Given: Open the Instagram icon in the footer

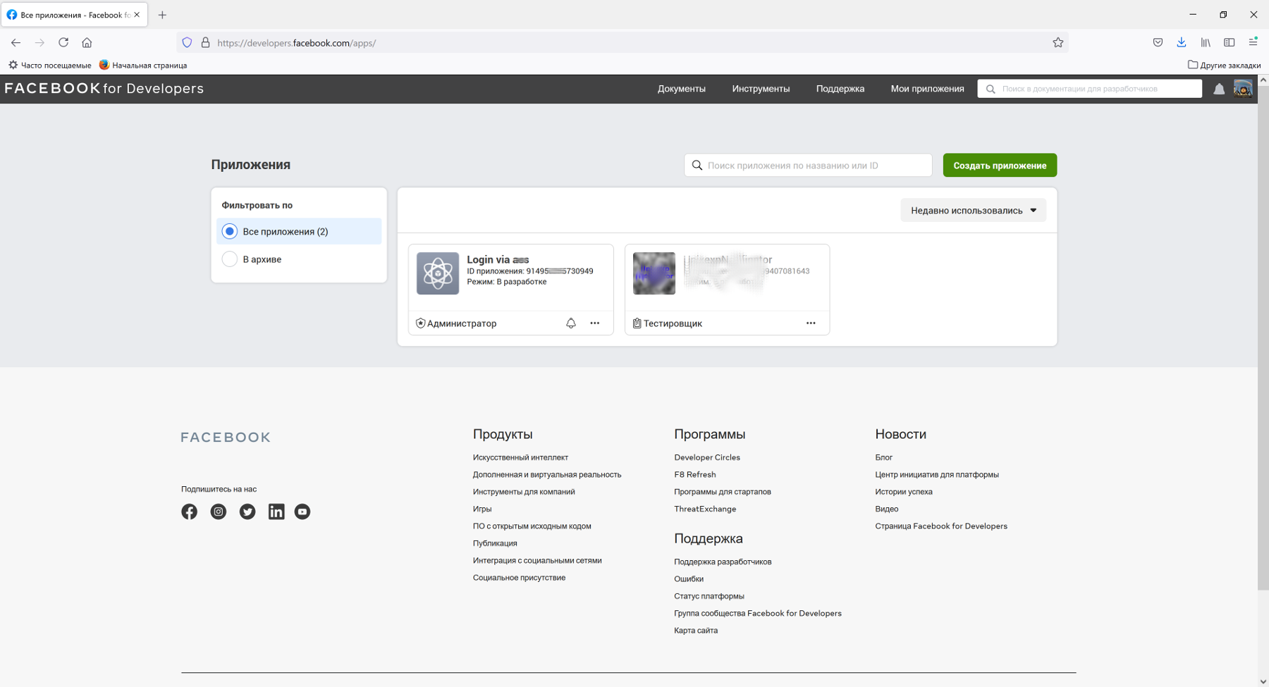Looking at the screenshot, I should point(219,512).
